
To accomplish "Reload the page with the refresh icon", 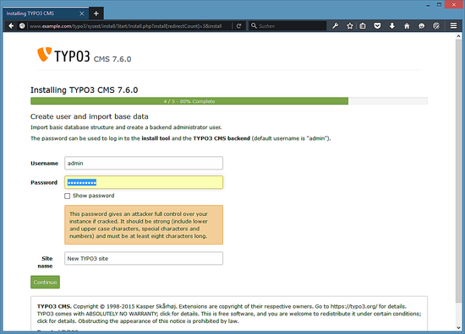I will pyautogui.click(x=238, y=26).
